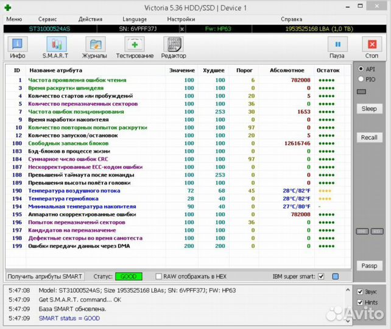Open the Редактор hex editor icon
The image size is (391, 329).
click(174, 44)
